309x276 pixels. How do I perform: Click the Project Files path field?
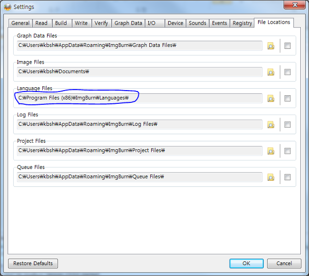[x=139, y=151]
